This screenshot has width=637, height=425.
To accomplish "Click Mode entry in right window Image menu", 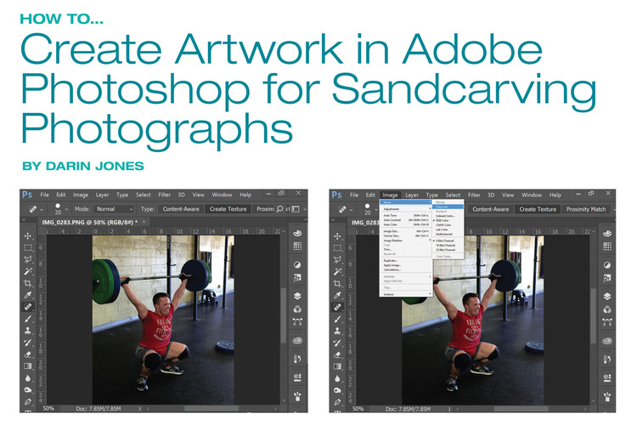I will (x=406, y=202).
